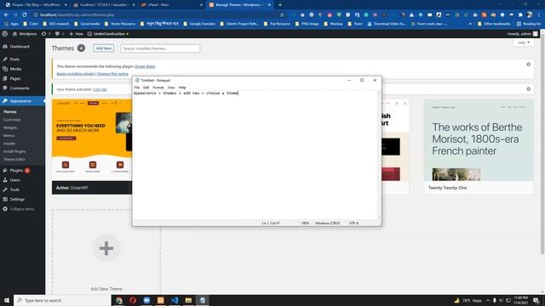
Task: Open the Theme Editor submenu item
Action: 14,159
